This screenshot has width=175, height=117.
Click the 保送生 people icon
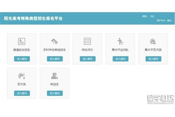pos(55,76)
